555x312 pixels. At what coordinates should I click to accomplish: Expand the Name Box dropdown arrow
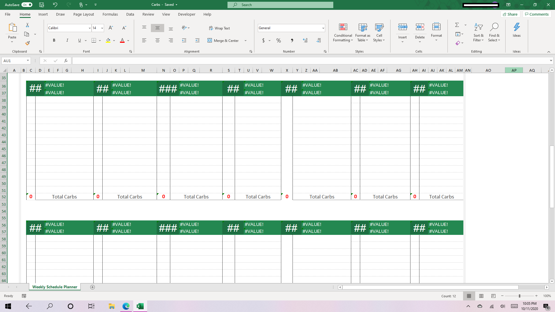[x=28, y=61]
